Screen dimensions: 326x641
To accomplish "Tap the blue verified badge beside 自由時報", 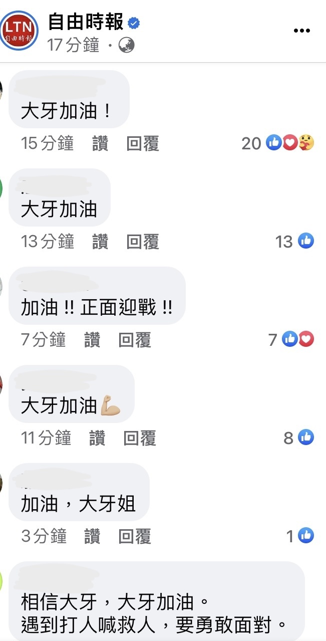I will click(134, 23).
